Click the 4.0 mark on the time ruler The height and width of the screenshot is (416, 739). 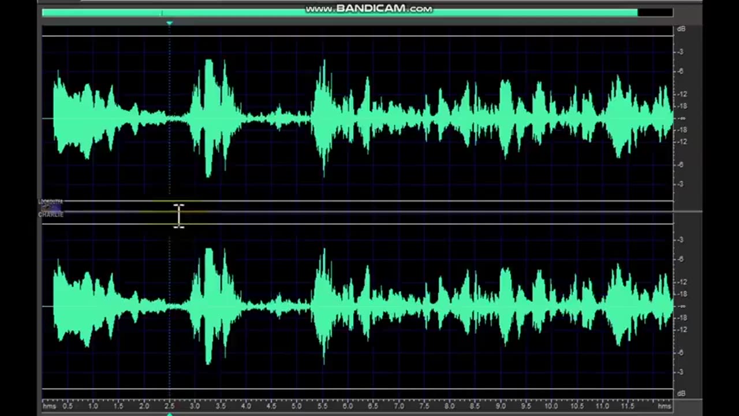pyautogui.click(x=245, y=406)
